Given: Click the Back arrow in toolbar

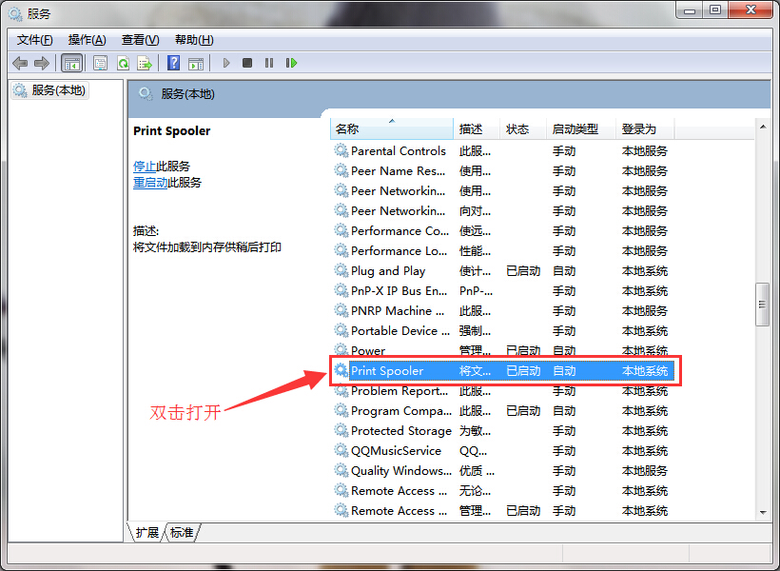Looking at the screenshot, I should click(x=20, y=63).
